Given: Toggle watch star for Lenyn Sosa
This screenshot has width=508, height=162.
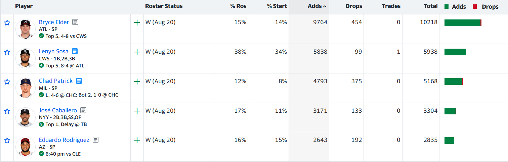Looking at the screenshot, I should click(x=7, y=52).
